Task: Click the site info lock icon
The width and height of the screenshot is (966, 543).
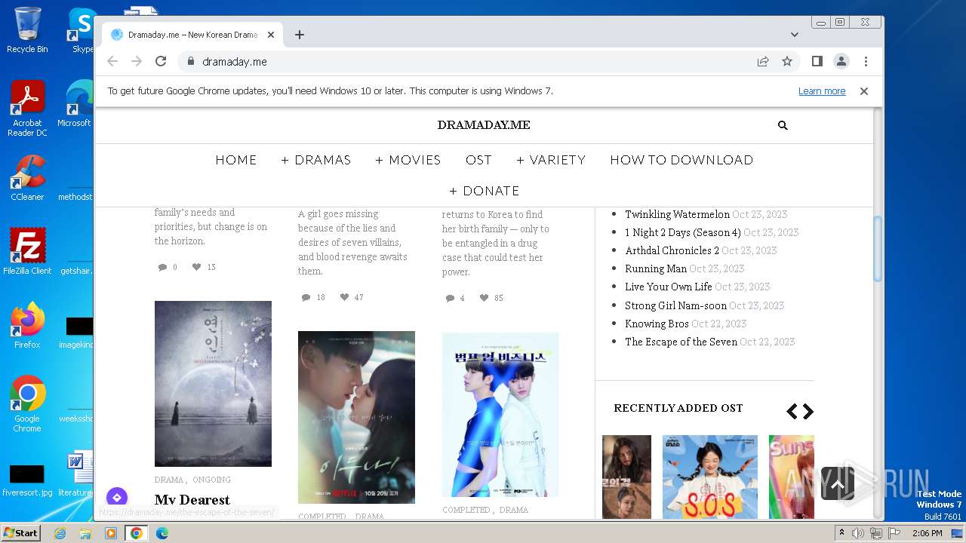Action: (190, 62)
